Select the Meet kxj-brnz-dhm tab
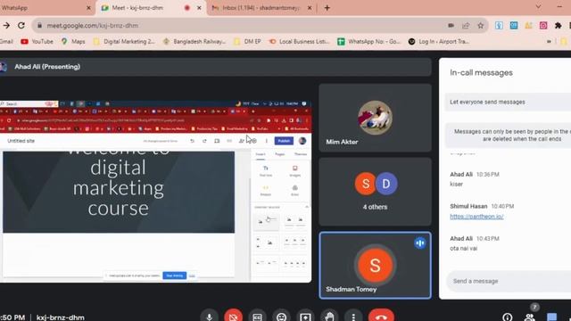This screenshot has width=571, height=321. tap(151, 8)
